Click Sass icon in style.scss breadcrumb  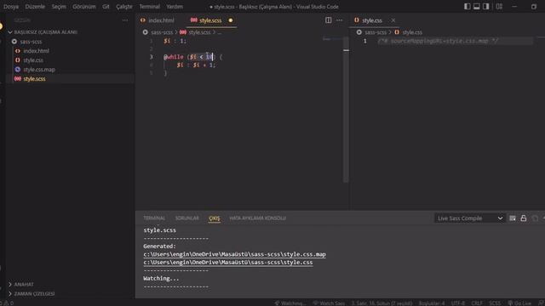click(183, 32)
